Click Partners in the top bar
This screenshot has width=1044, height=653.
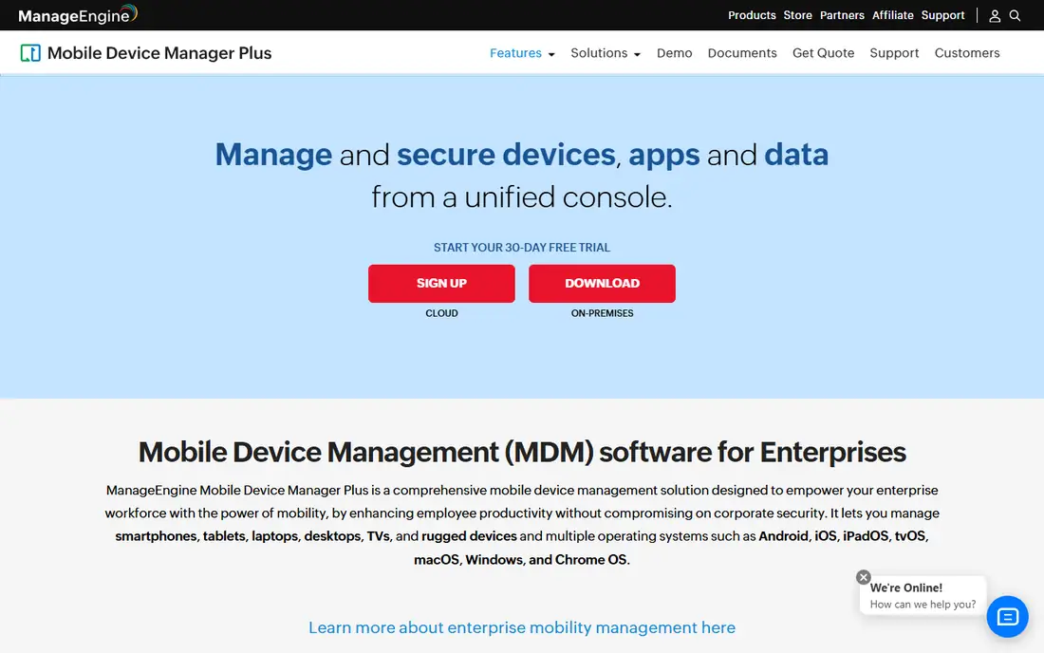[x=842, y=14]
